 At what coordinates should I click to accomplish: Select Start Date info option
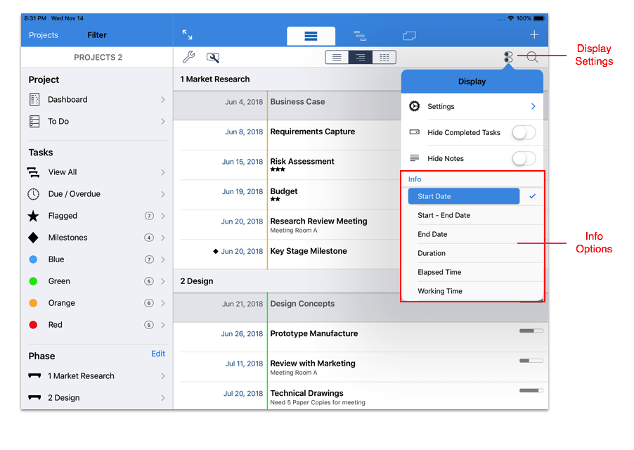pos(464,197)
